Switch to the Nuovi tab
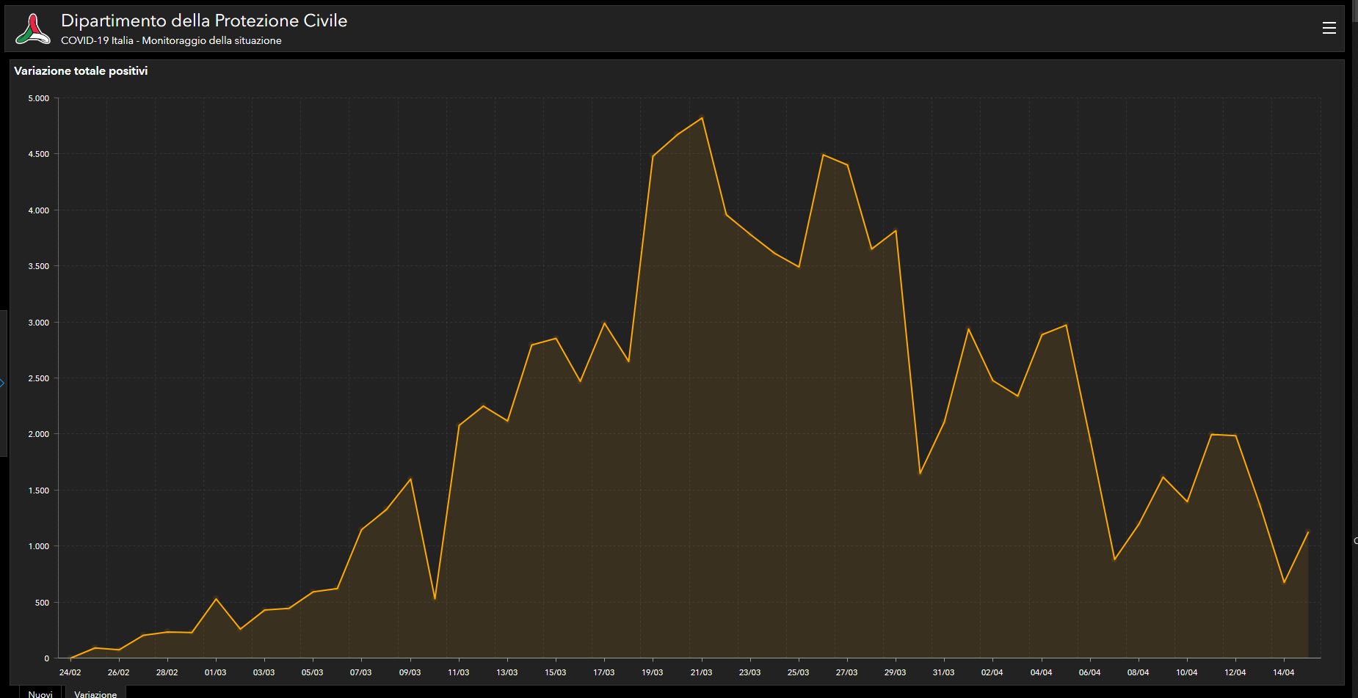This screenshot has width=1358, height=698. tap(40, 694)
